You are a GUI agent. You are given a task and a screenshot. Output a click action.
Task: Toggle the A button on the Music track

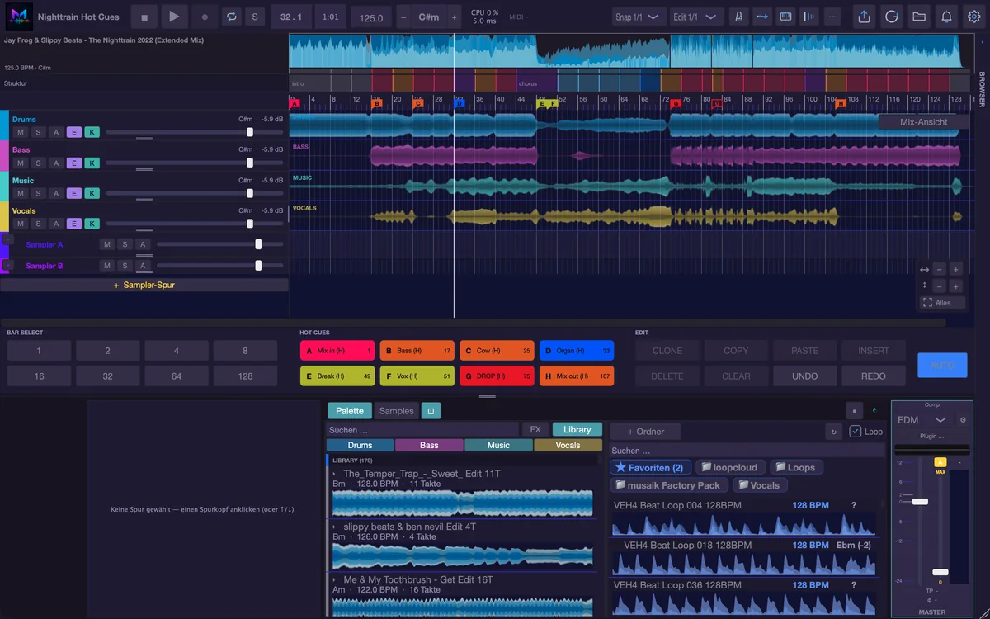click(x=56, y=193)
